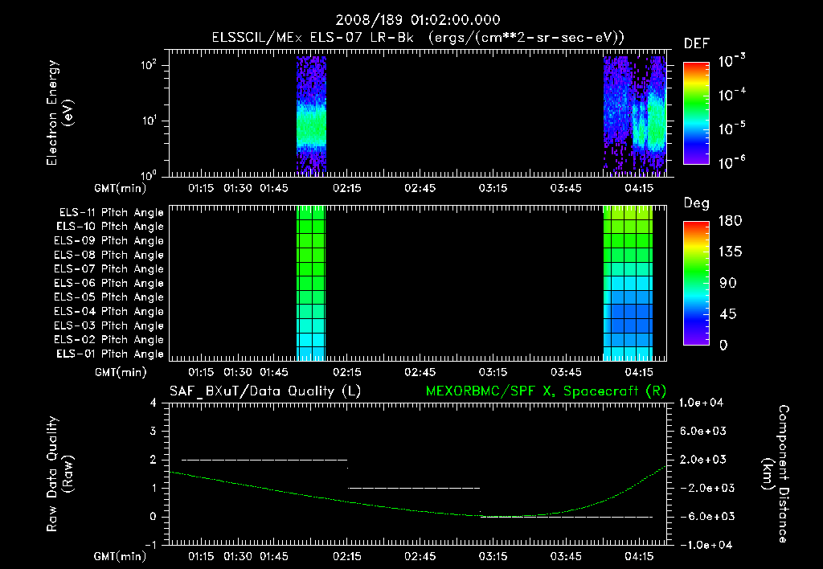Select the 02:45 time tick under spectrogram
Image resolution: width=823 pixels, height=569 pixels.
coord(420,188)
